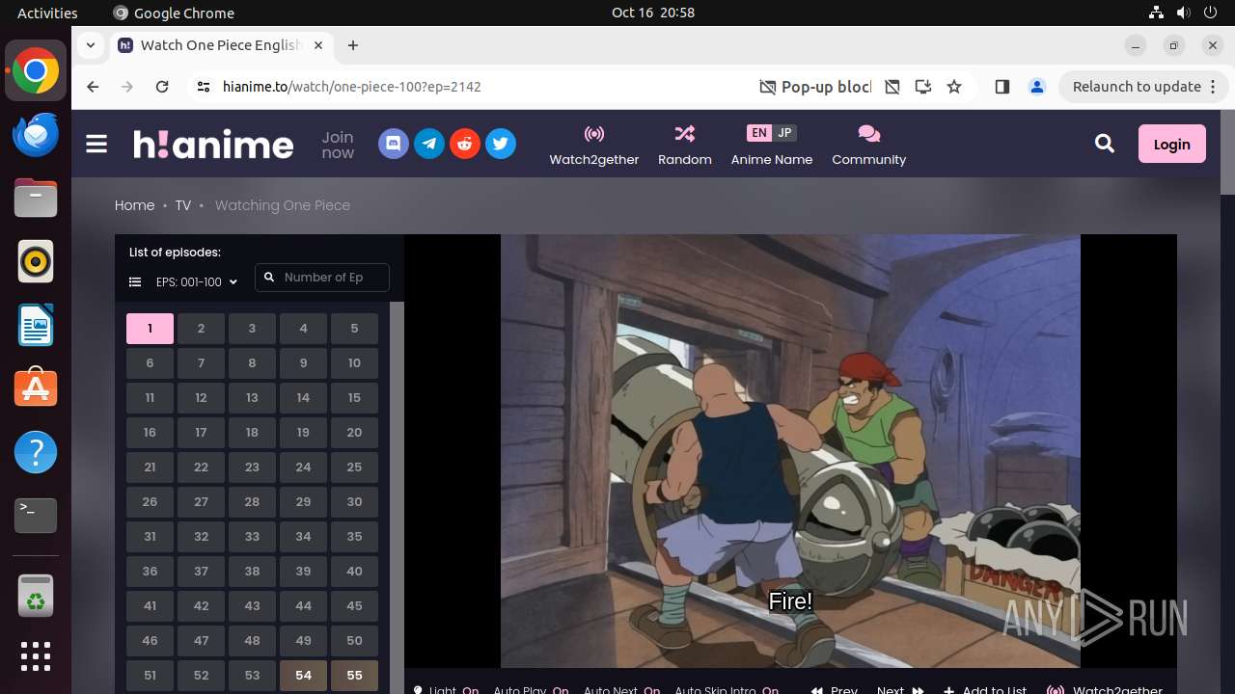Click the episode list scrollbar
The height and width of the screenshot is (694, 1235).
point(397,497)
